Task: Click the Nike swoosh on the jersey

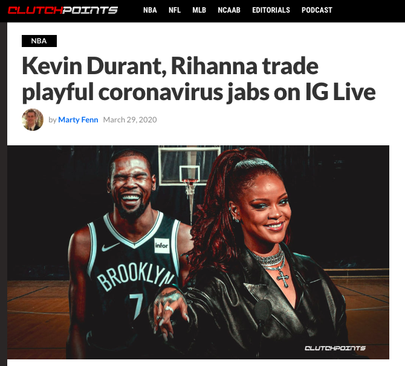Action: 110,247
